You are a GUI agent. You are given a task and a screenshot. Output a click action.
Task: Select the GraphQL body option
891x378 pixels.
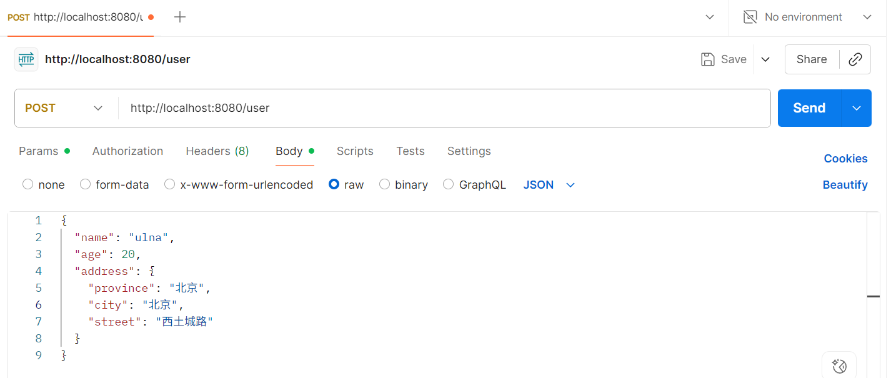448,184
